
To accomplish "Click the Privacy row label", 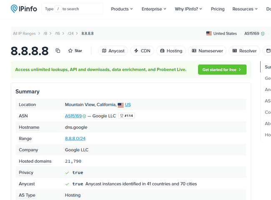I will [26, 173].
